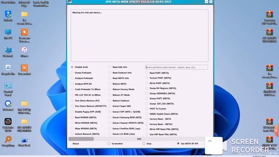Select Dump EXT_CSD (META)
The width and height of the screenshot is (279, 157).
[160, 104]
